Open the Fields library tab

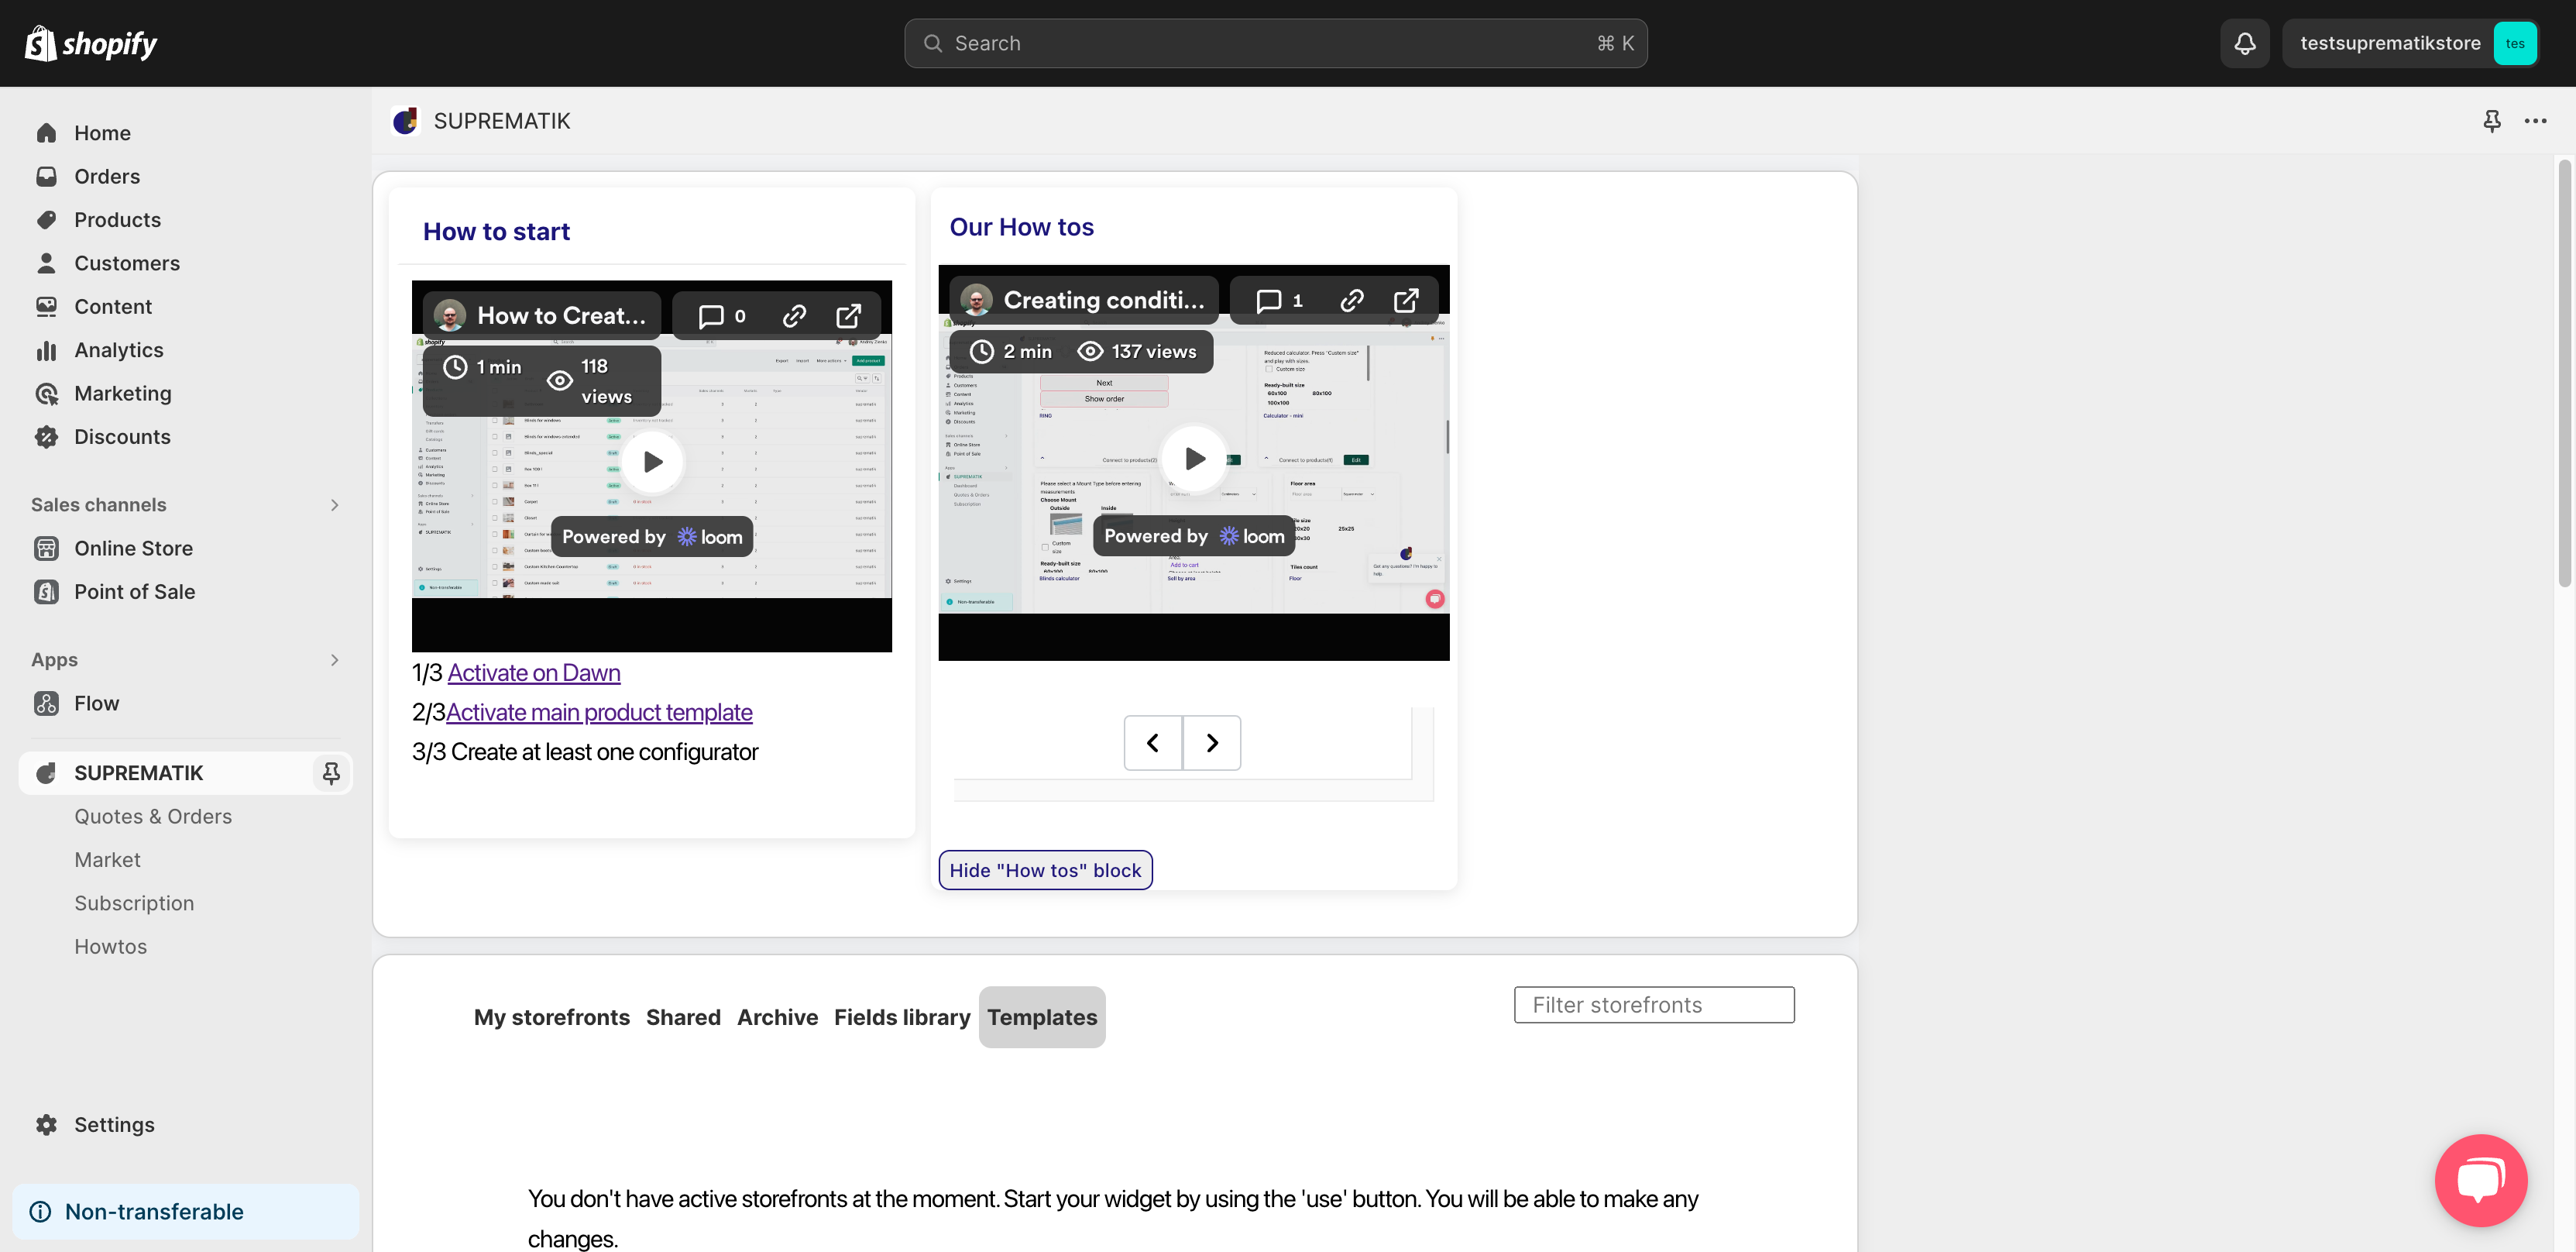pos(902,1017)
